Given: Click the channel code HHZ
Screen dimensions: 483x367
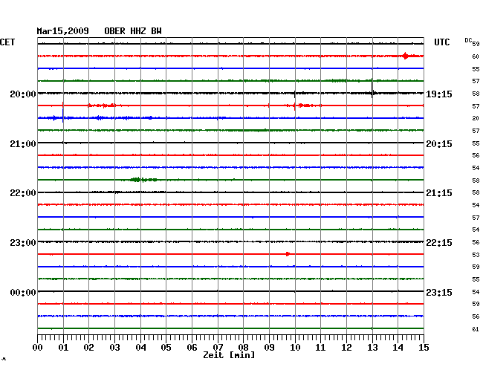Looking at the screenshot, I should click(x=138, y=31).
